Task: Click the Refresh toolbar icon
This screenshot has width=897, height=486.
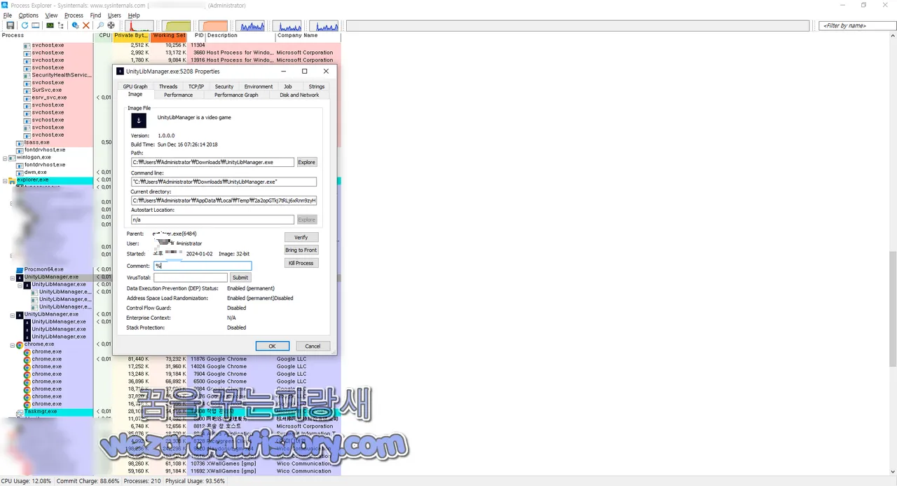Action: (x=25, y=25)
